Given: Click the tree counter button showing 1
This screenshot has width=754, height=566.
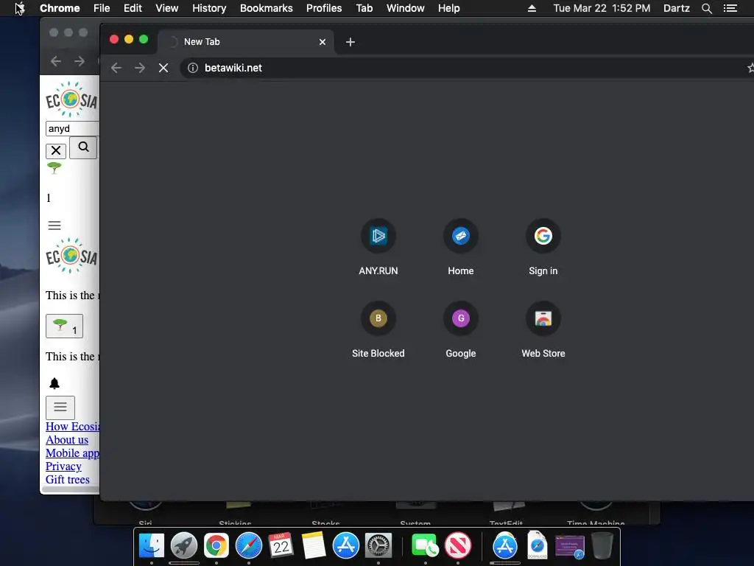Looking at the screenshot, I should (x=65, y=326).
